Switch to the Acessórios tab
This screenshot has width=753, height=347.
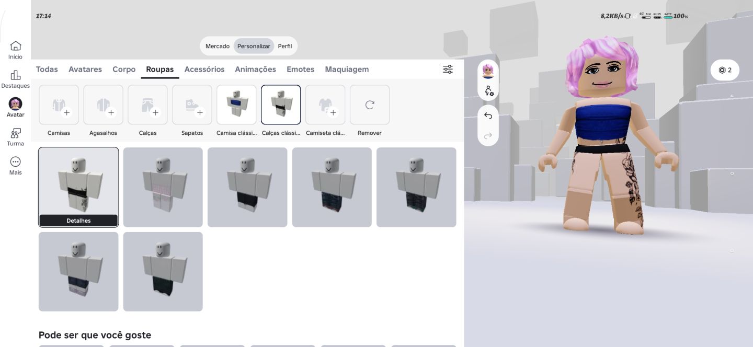pos(204,69)
